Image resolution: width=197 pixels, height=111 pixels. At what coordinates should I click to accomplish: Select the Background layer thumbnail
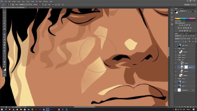coord(179,90)
